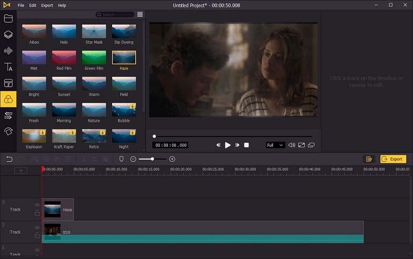413x259 pixels.
Task: Click the 00:00:25.000 mark on ruler
Action: [x=213, y=169]
